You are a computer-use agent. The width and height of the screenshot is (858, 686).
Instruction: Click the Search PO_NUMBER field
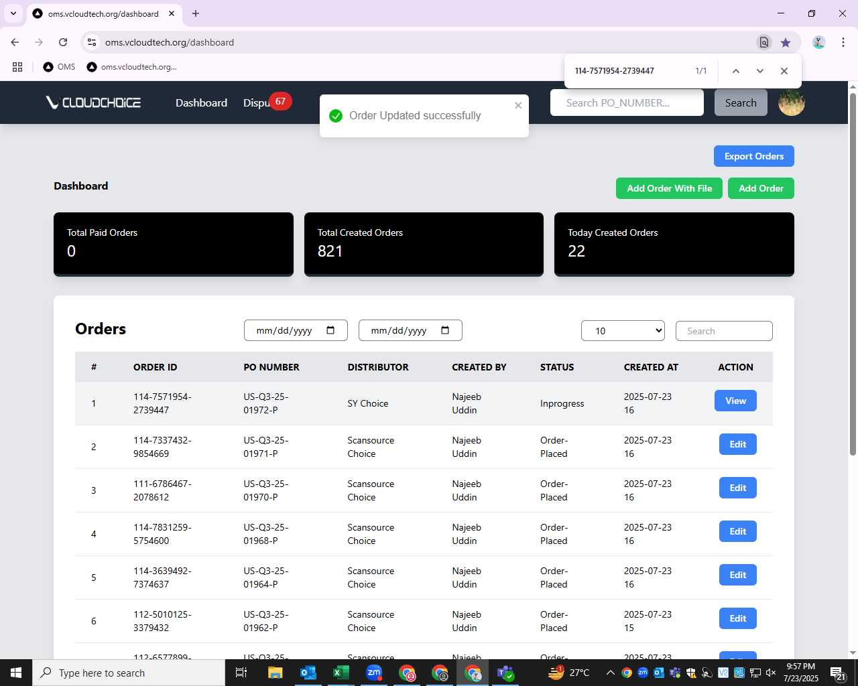coord(627,102)
